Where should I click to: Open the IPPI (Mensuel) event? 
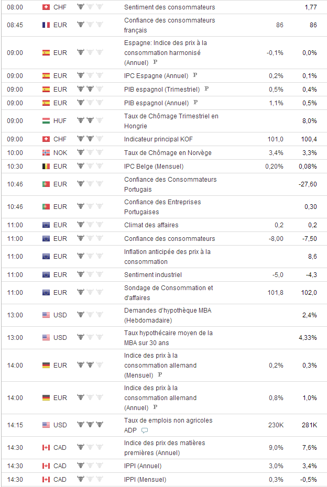pos(145,480)
